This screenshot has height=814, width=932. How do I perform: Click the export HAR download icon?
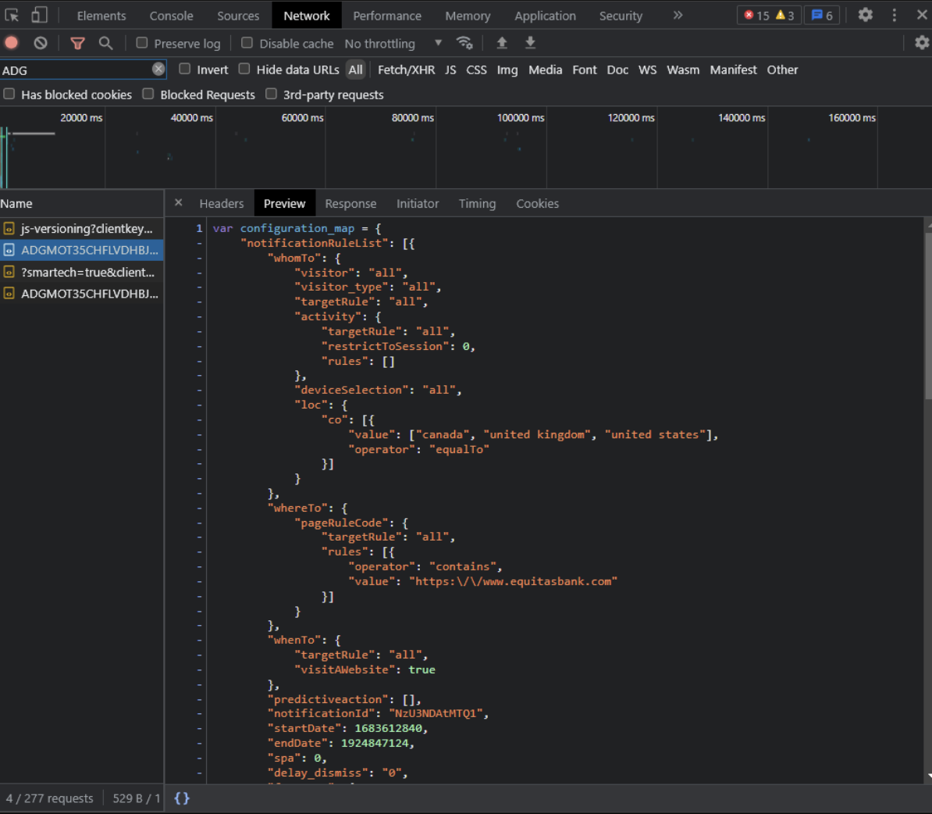click(x=530, y=43)
